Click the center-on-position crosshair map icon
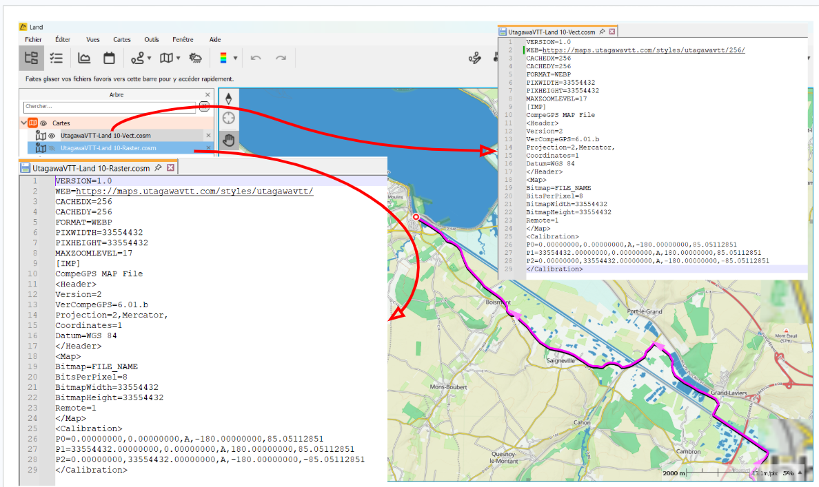This screenshot has width=819, height=487. 229,118
